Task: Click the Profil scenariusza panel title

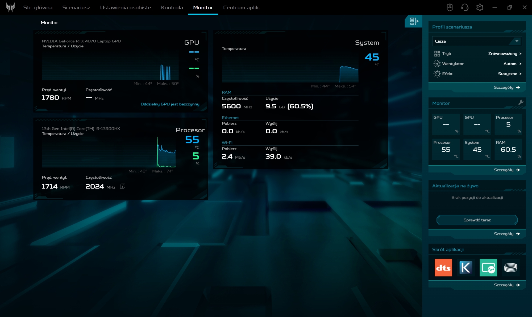Action: coord(452,27)
